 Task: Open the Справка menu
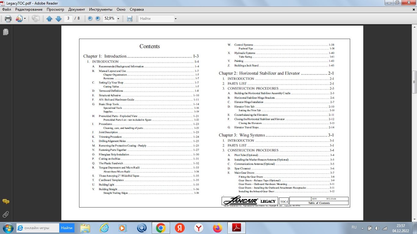[137, 9]
